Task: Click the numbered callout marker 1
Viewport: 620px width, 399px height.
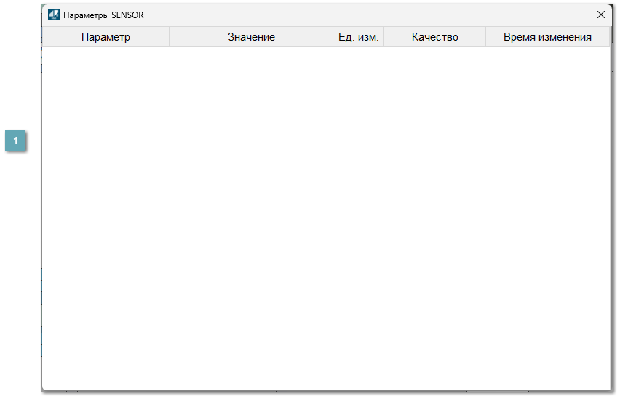Action: (15, 141)
